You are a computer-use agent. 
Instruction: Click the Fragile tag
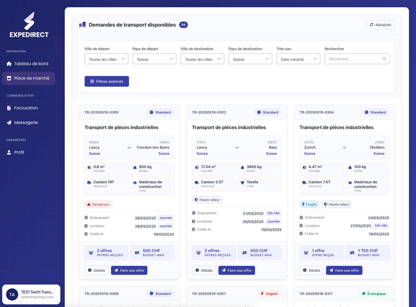click(309, 204)
